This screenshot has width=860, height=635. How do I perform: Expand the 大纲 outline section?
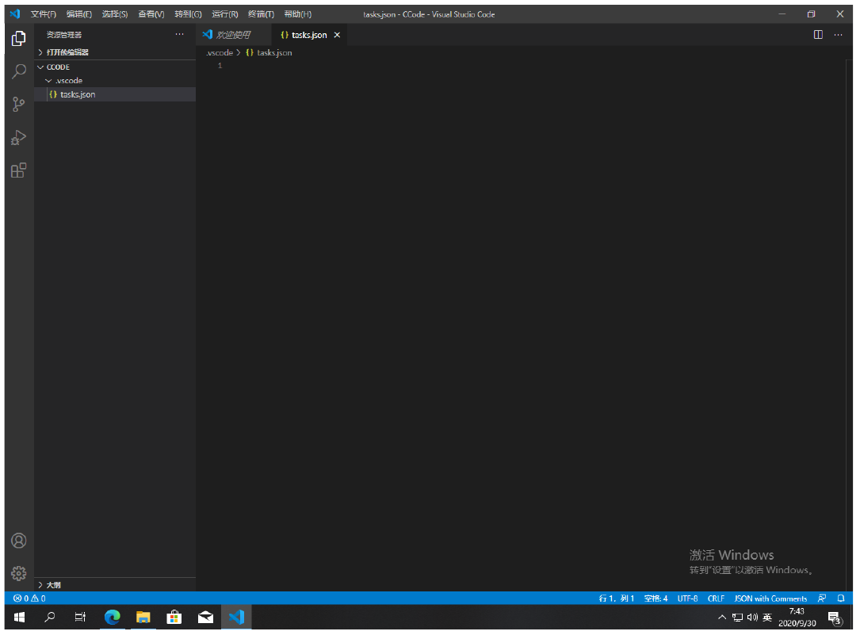point(53,585)
